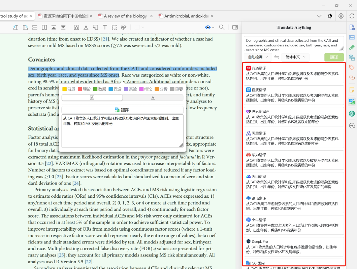
Task: Expand the tab list chevron near the top right
Action: pyautogui.click(x=319, y=15)
